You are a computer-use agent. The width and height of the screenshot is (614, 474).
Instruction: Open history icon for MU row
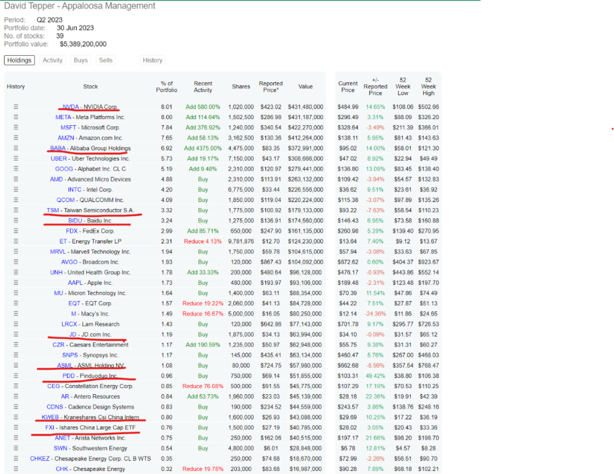tap(16, 293)
